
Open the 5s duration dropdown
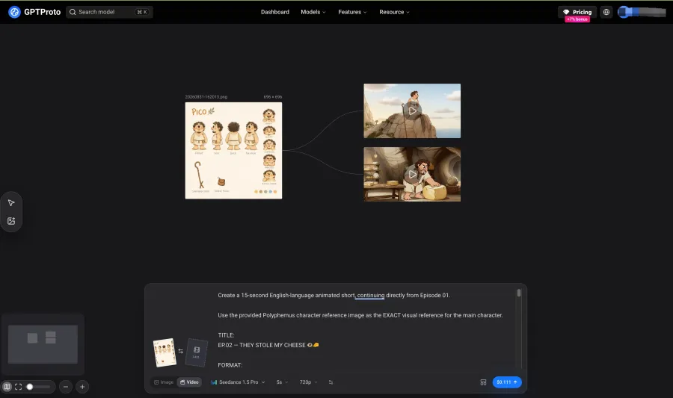(x=282, y=382)
